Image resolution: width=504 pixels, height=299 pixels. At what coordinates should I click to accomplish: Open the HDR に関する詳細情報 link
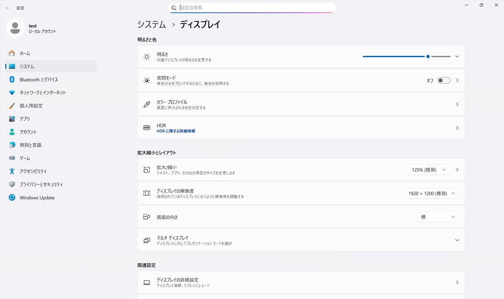(x=176, y=131)
